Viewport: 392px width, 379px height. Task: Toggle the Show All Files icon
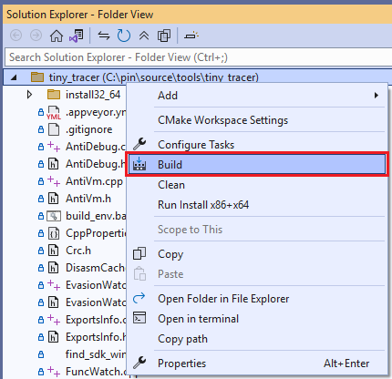[164, 36]
